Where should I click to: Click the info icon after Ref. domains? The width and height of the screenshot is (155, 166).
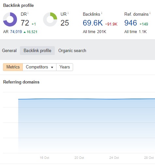pos(150,13)
